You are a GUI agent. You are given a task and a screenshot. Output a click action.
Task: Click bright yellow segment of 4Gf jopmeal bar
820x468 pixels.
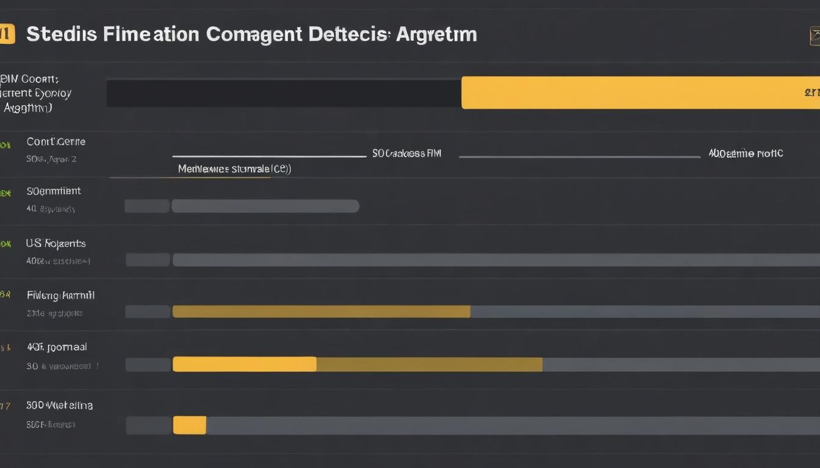244,364
